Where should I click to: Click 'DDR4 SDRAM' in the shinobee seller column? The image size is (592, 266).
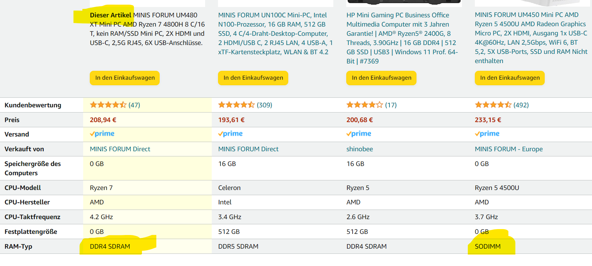[x=366, y=246]
